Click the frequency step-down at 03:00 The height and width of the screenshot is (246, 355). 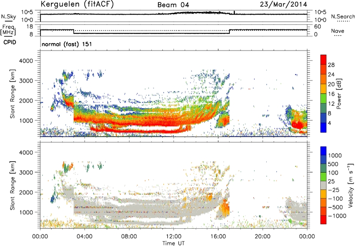(x=74, y=32)
